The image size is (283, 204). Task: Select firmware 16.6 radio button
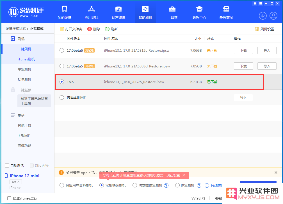[x=62, y=82]
